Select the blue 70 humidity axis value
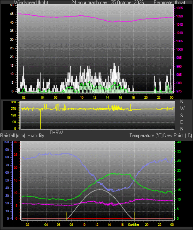 point(7,165)
